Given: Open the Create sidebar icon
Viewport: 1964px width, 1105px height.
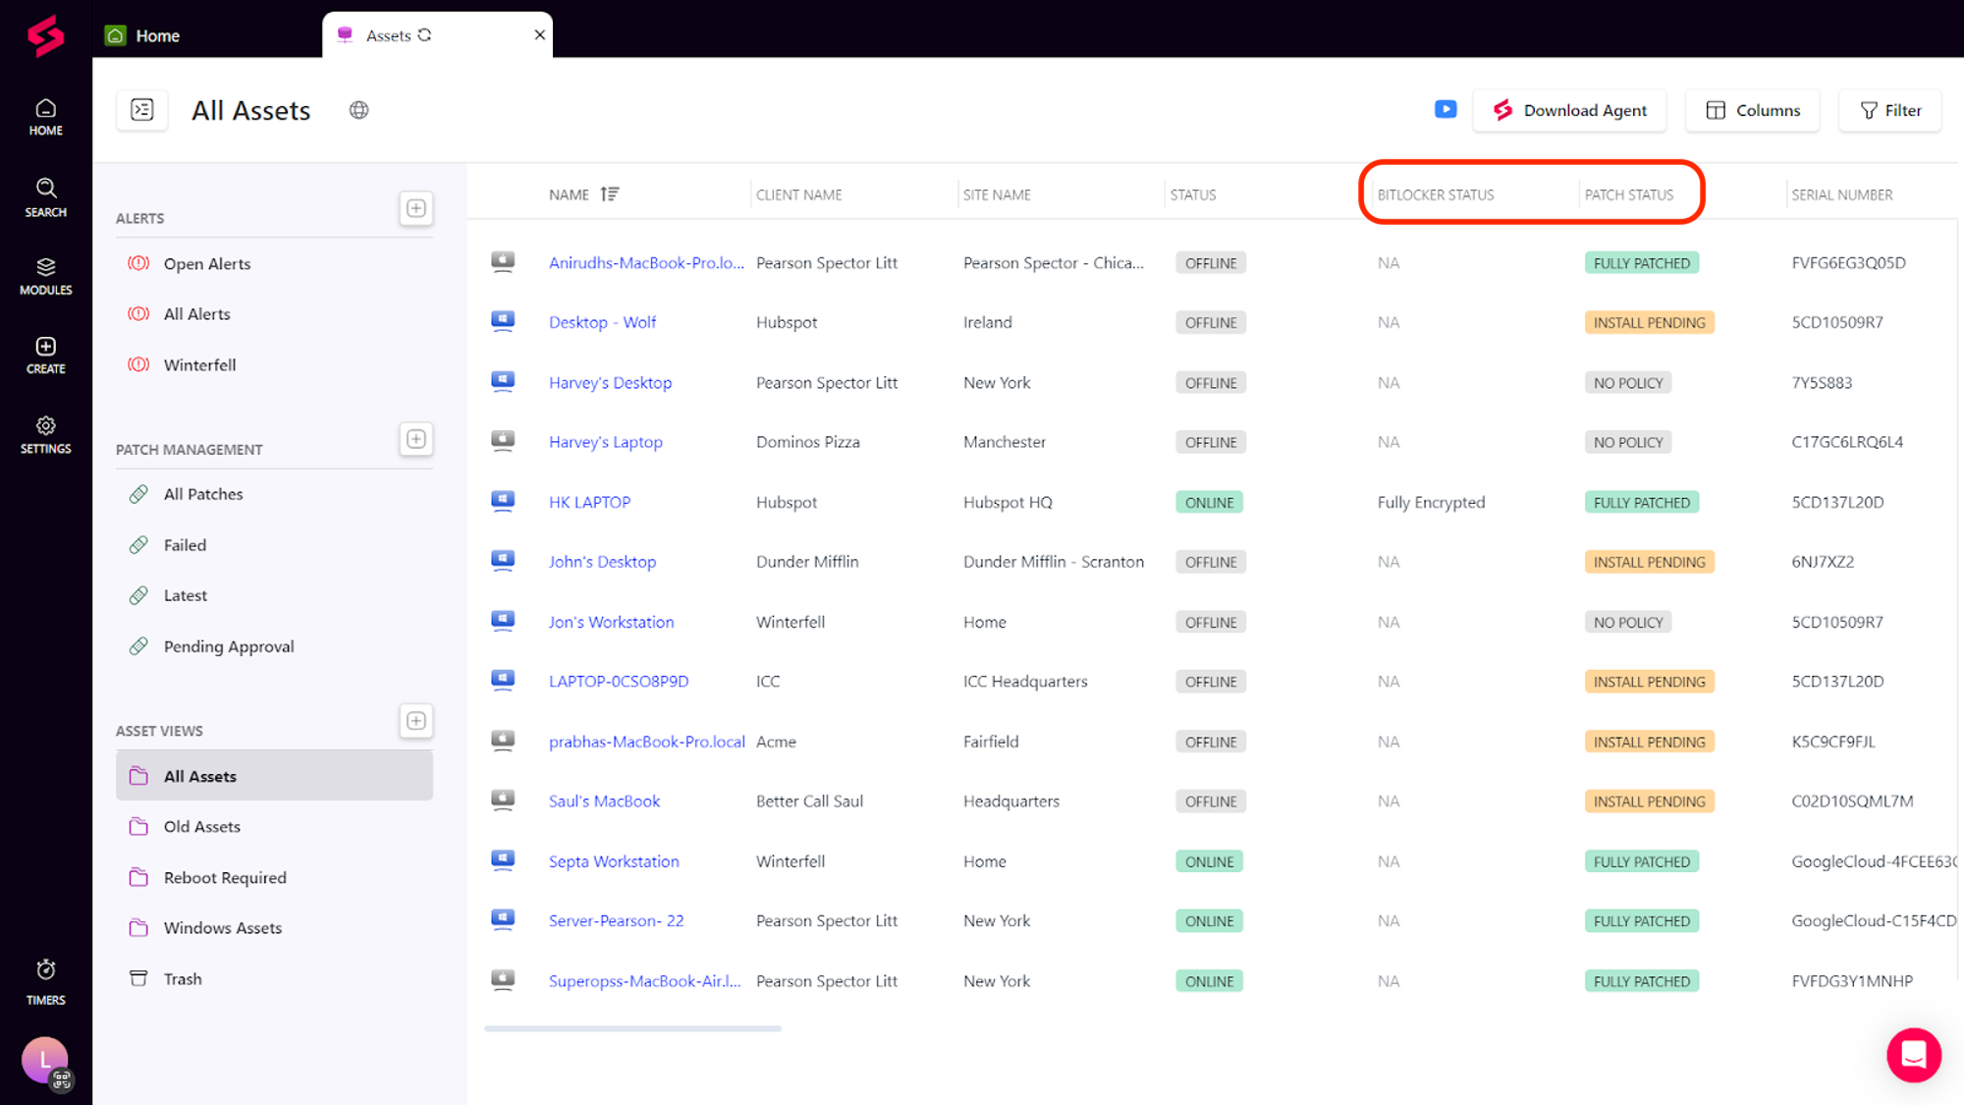Looking at the screenshot, I should pos(45,356).
